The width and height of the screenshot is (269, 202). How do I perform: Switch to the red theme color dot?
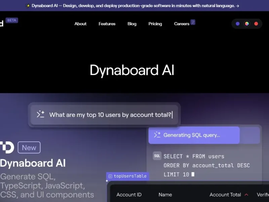[256, 24]
